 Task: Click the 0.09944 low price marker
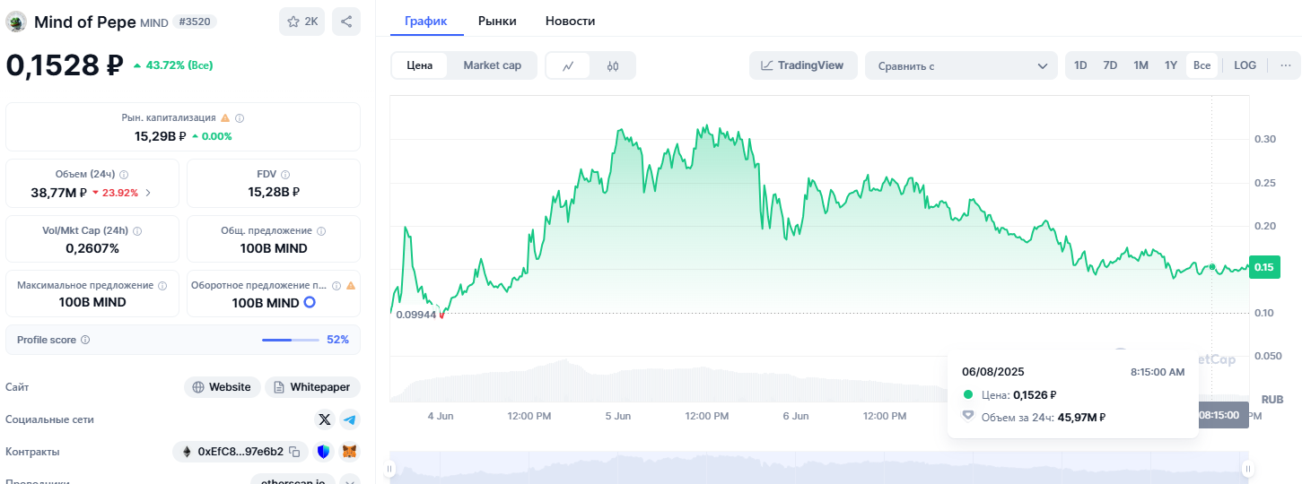(x=415, y=314)
